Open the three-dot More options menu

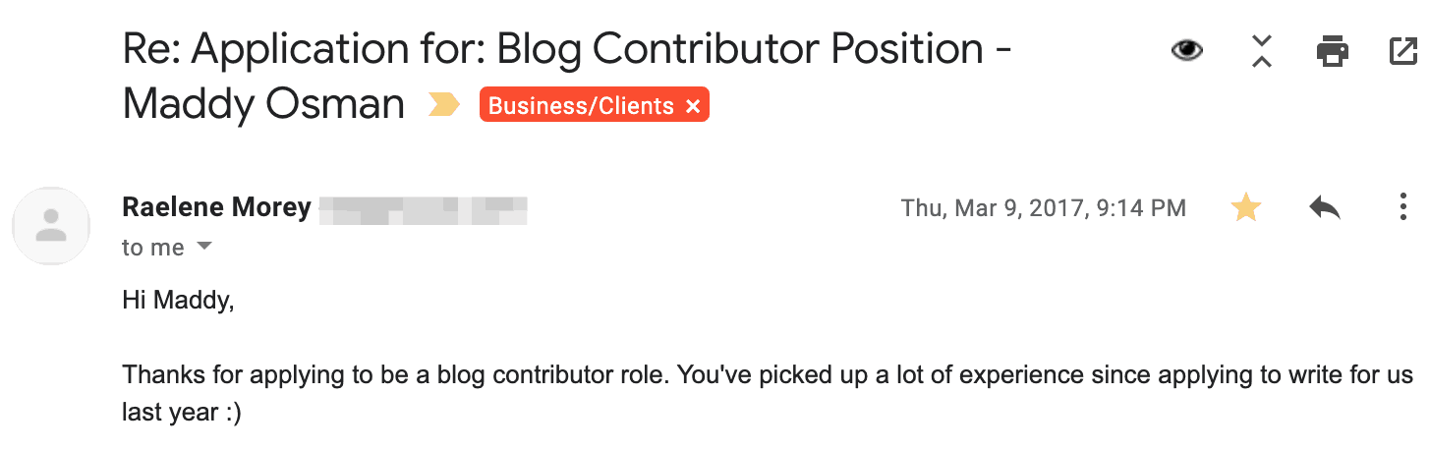1403,207
